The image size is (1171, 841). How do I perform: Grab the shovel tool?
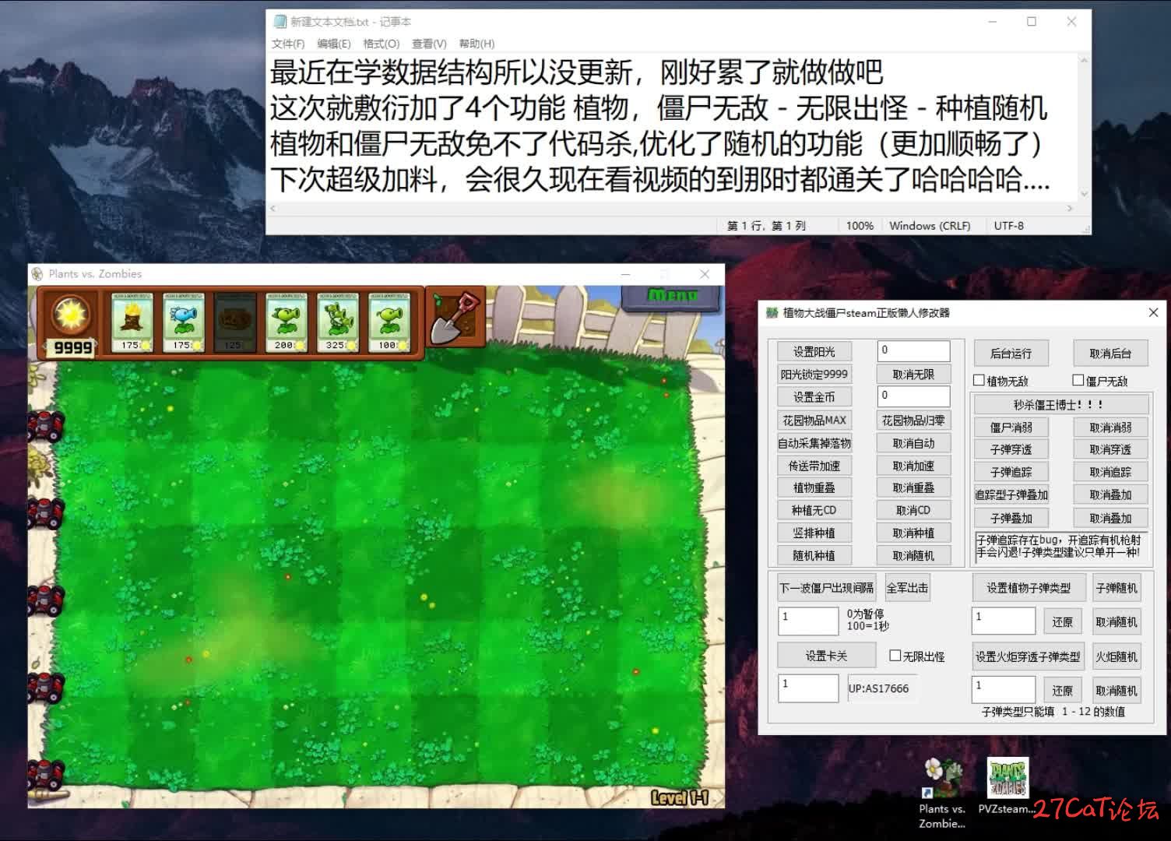coord(456,317)
